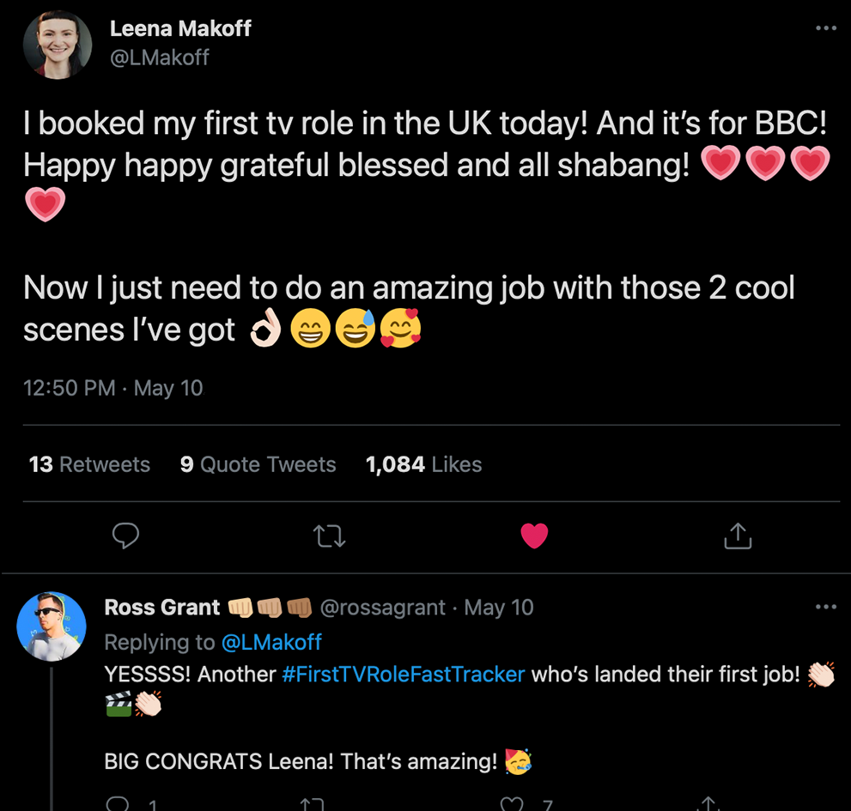
Task: Click Ross Grant's profile avatar
Action: click(52, 626)
